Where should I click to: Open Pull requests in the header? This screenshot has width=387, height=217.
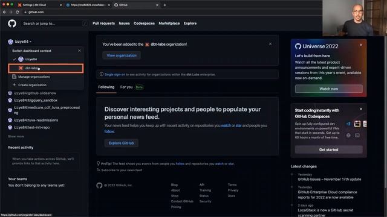coord(103,24)
